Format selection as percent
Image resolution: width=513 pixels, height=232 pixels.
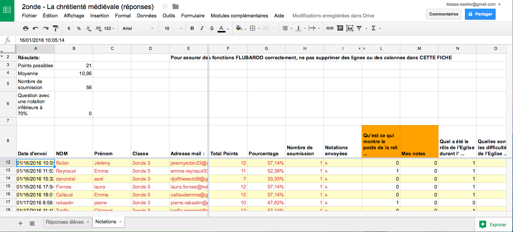pyautogui.click(x=79, y=28)
